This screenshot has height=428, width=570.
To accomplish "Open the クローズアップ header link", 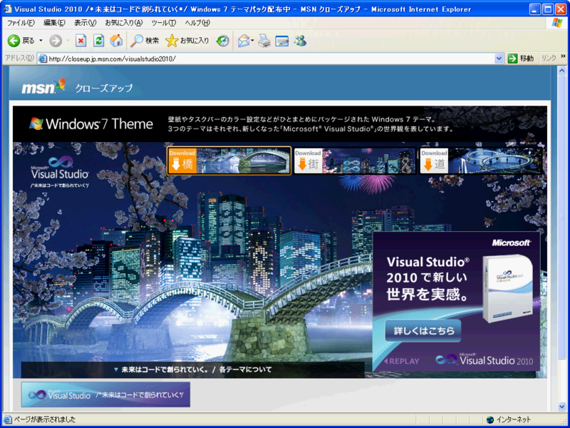I will [103, 88].
